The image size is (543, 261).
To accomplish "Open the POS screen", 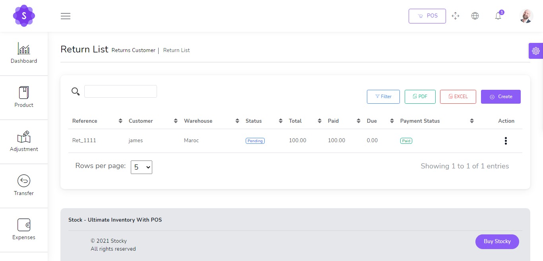I will coord(427,16).
